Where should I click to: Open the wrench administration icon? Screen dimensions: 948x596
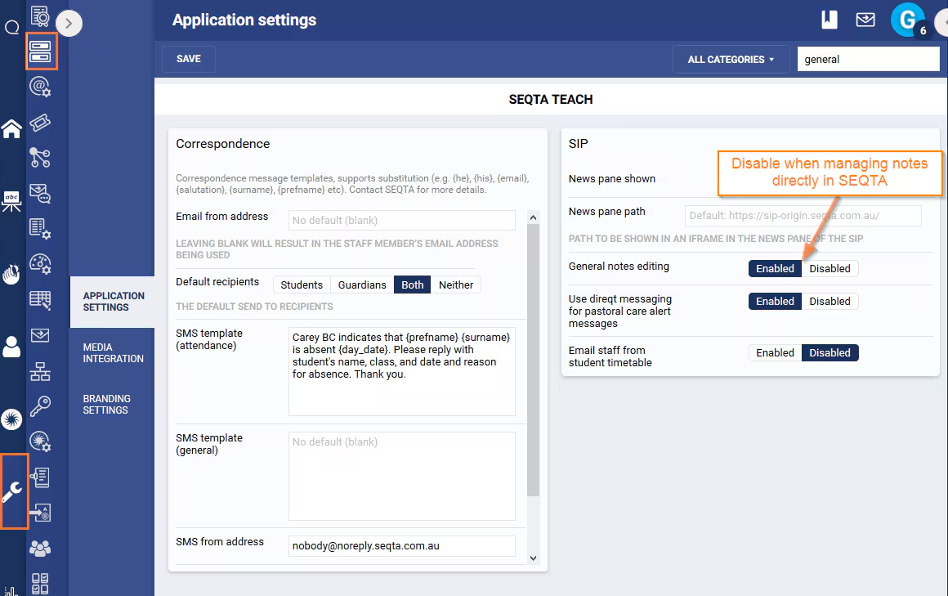click(13, 491)
